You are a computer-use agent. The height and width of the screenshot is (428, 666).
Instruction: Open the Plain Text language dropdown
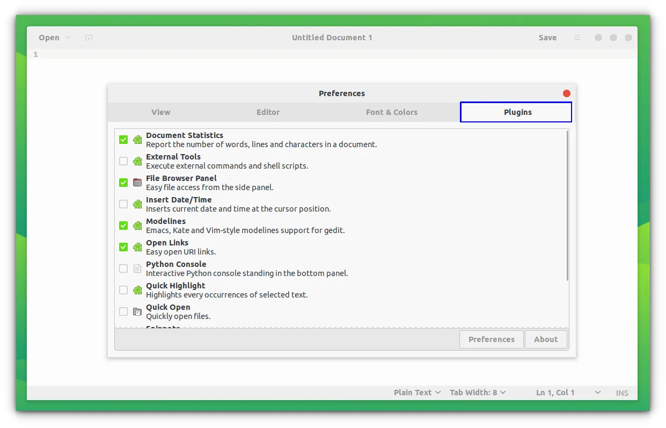click(x=417, y=393)
